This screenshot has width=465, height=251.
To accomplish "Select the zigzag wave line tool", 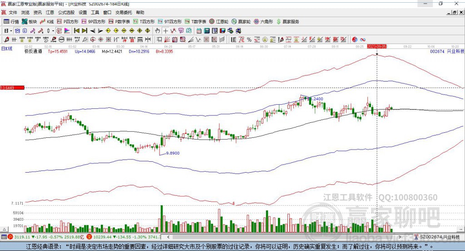I will [198, 39].
